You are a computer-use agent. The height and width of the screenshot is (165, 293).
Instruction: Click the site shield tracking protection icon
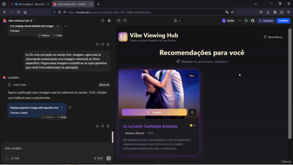pos(54,12)
